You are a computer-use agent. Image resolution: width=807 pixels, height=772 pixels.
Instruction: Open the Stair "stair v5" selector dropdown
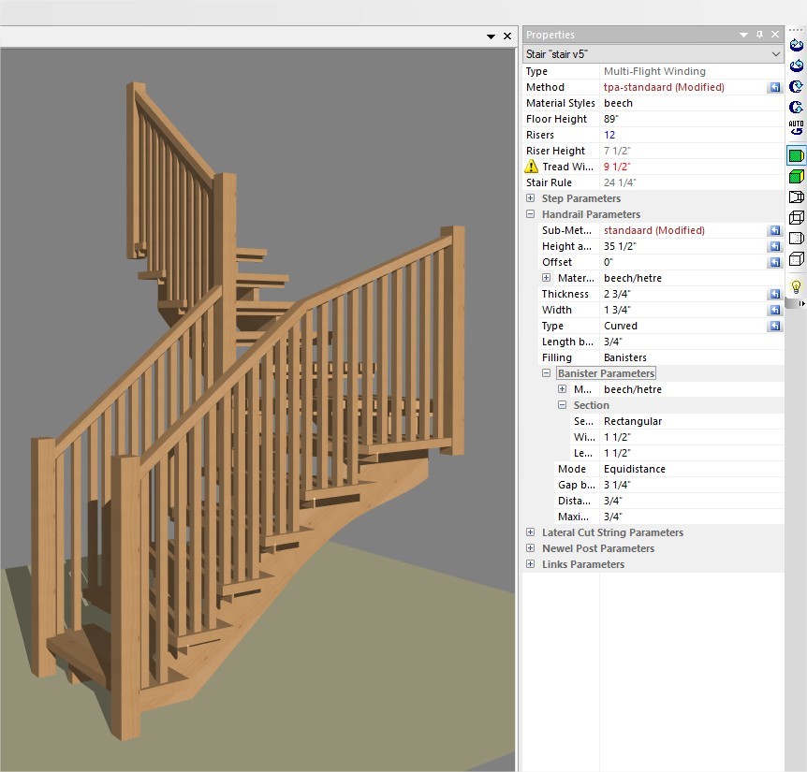tap(775, 54)
